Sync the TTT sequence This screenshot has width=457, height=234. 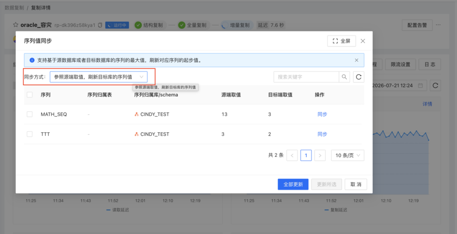pyautogui.click(x=322, y=134)
